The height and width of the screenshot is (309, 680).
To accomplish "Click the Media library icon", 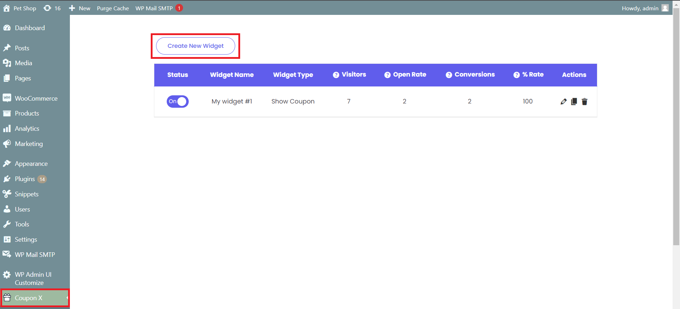I will pyautogui.click(x=7, y=63).
